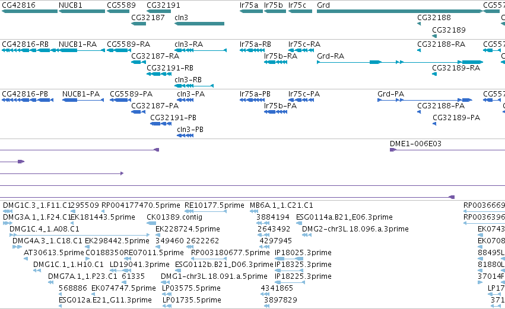Click the DMG7A.1_1.P23.C1 EST label
The height and width of the screenshot is (309, 505).
pyautogui.click(x=82, y=276)
